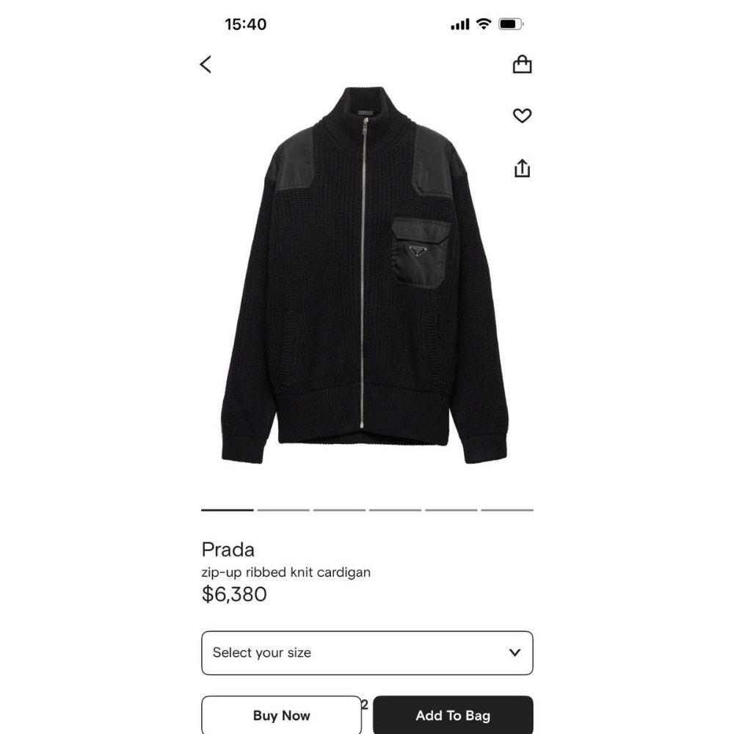
Task: Go back using the left arrow
Action: 206,65
